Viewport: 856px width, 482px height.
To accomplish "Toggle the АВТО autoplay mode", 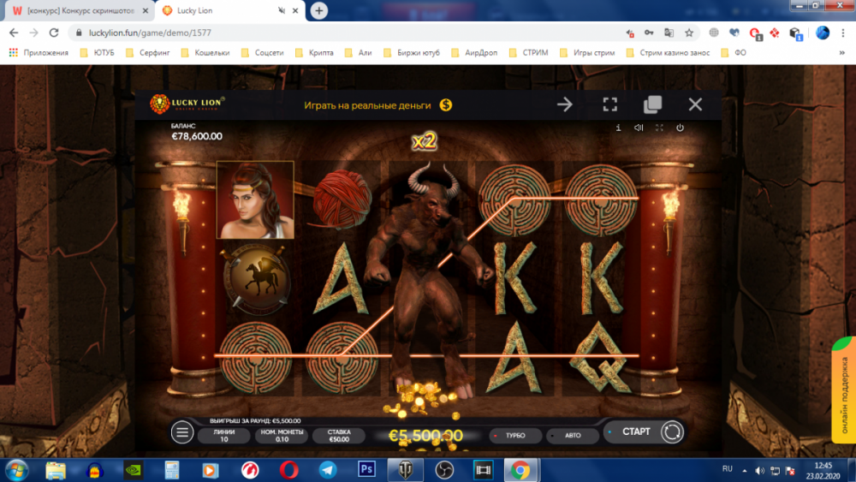I will tap(572, 435).
